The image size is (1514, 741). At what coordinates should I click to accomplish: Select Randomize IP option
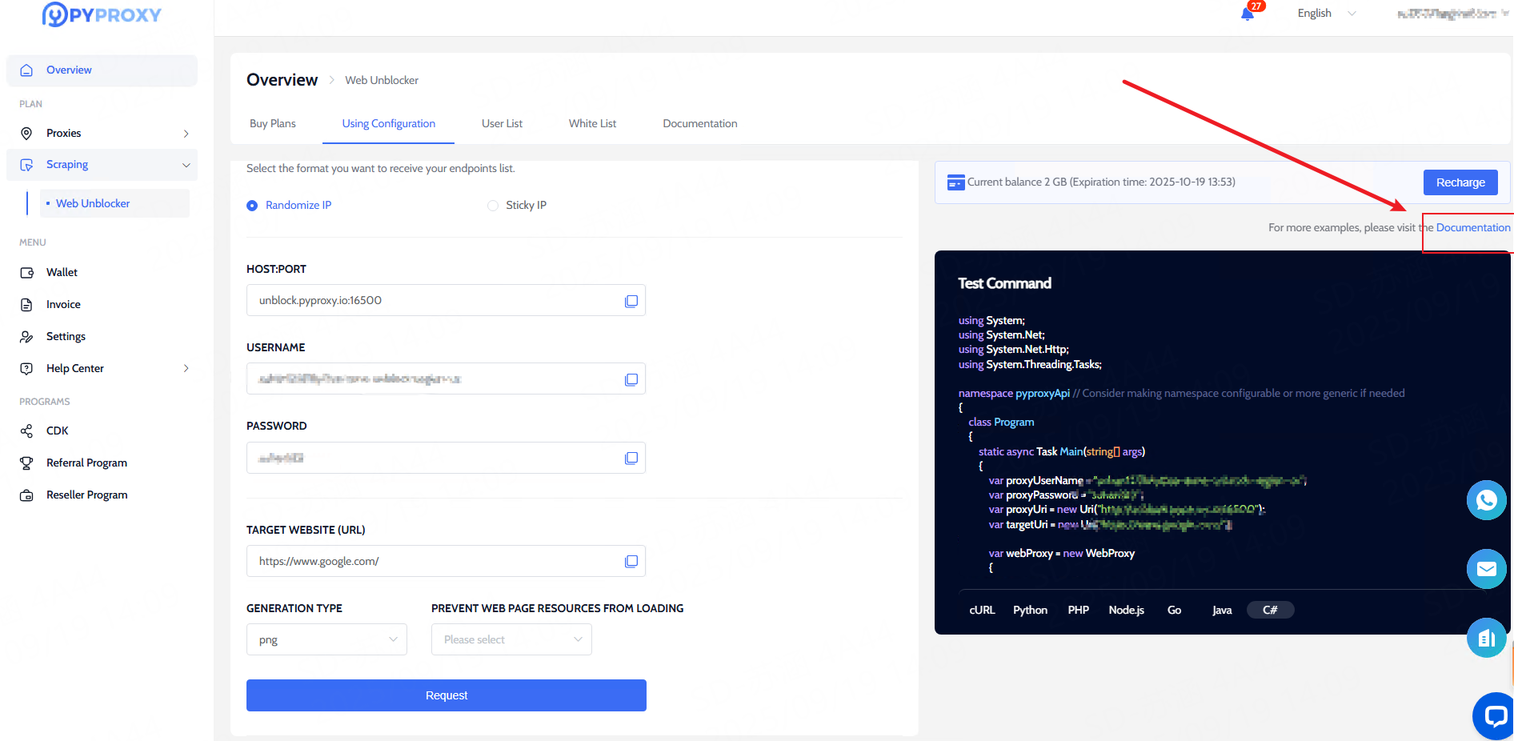[289, 206]
